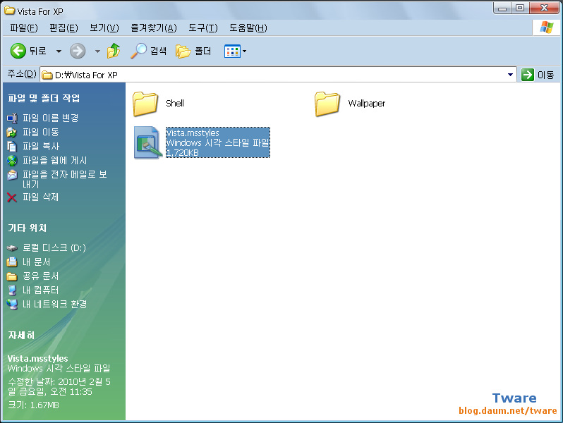
Task: Click the network places icon
Action: click(x=12, y=305)
